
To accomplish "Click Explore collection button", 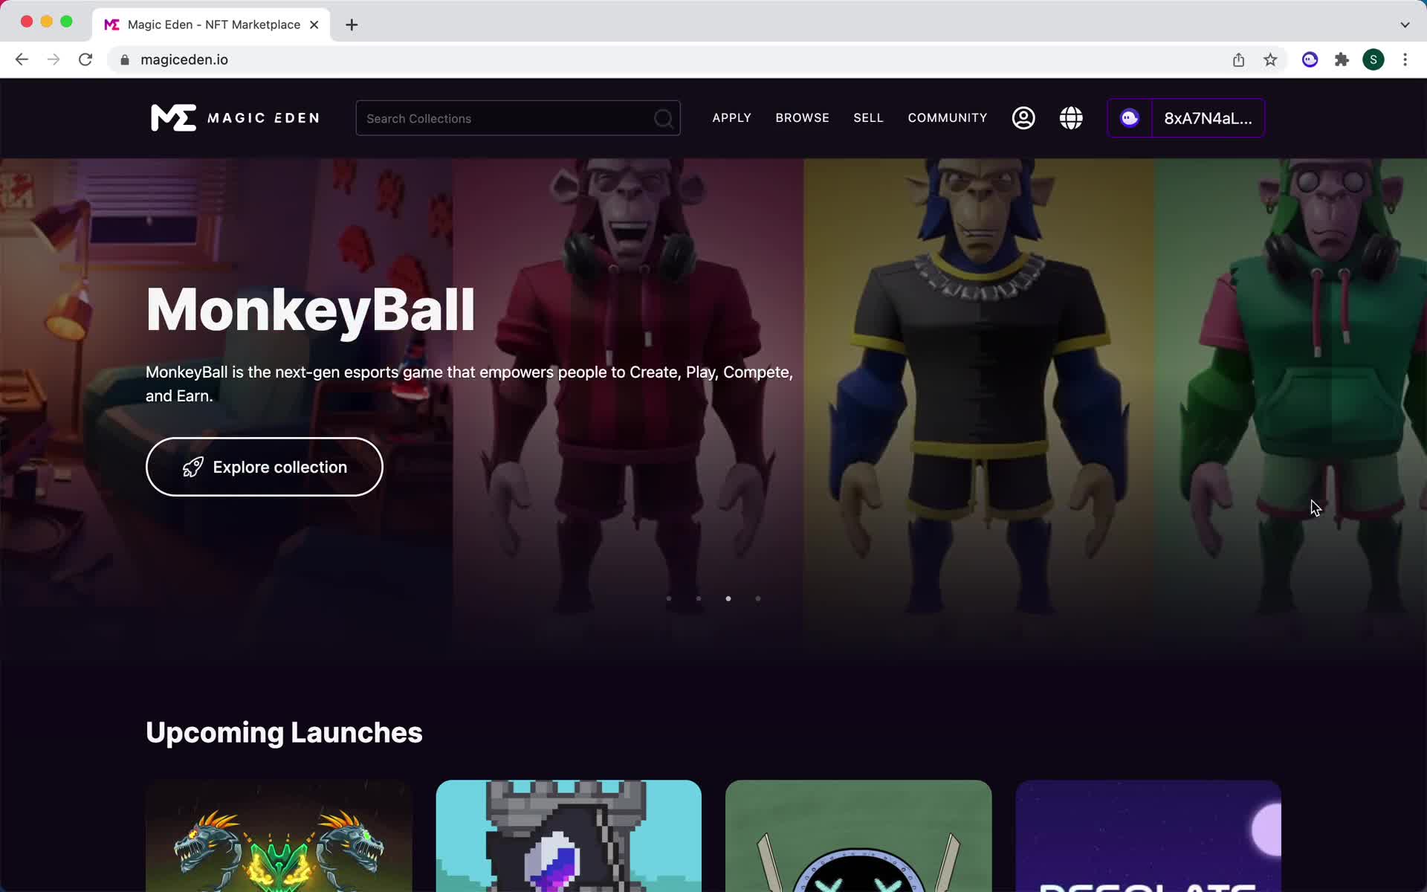I will point(264,467).
